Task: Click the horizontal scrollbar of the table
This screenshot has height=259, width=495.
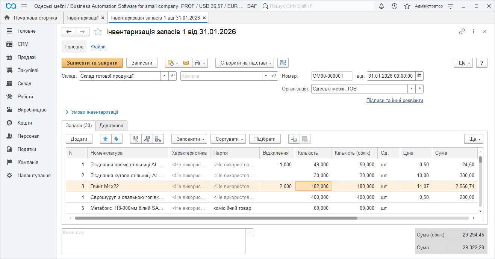Action: tap(216, 218)
